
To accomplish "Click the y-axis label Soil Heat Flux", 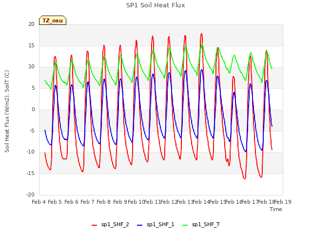I will point(7,112).
